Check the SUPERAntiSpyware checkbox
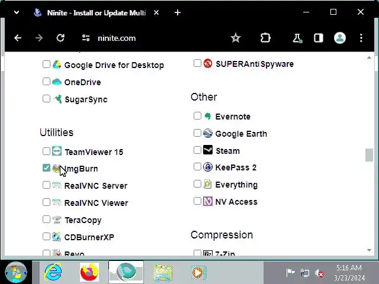379x284 pixels. (197, 63)
